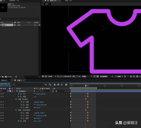Toggle stopwatch for 大小 size property
The width and height of the screenshot is (141, 128).
tap(19, 94)
